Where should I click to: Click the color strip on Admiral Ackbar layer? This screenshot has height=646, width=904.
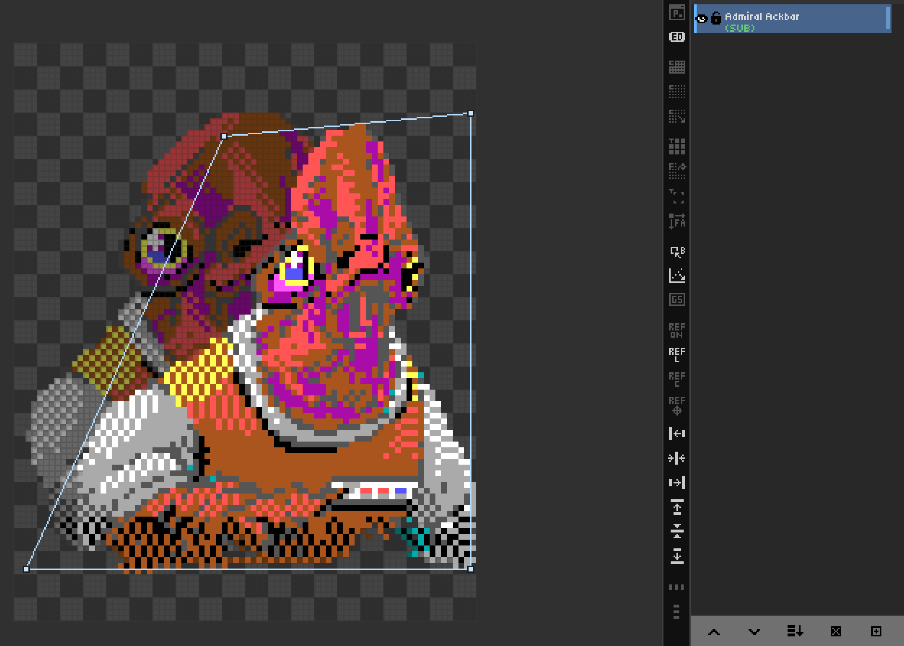click(888, 19)
